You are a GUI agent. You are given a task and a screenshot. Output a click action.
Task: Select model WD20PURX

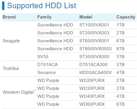92,81
